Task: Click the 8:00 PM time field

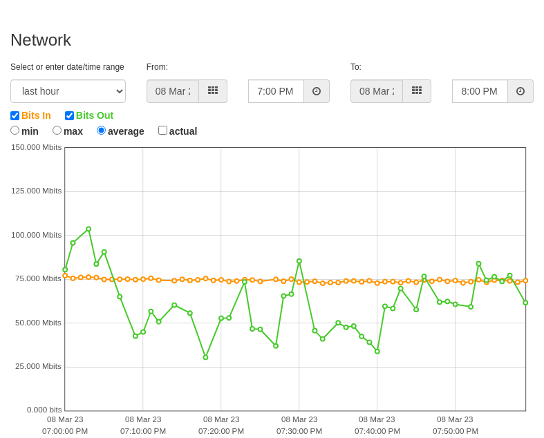Action: point(480,91)
